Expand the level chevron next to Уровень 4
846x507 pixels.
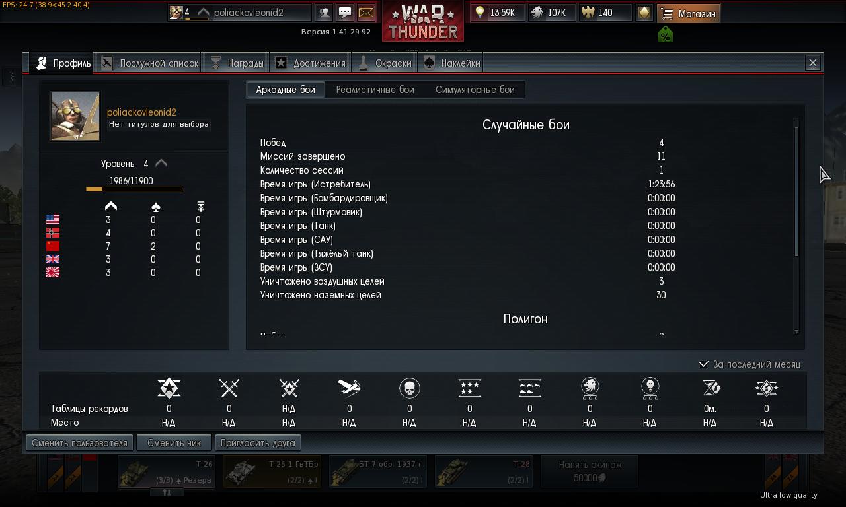pos(161,163)
